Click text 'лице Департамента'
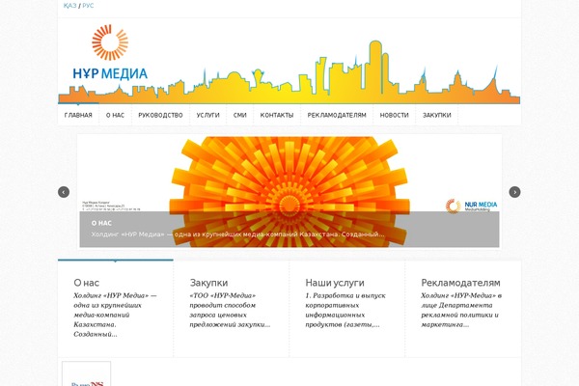Viewport: 579px width, 386px height. pos(456,306)
